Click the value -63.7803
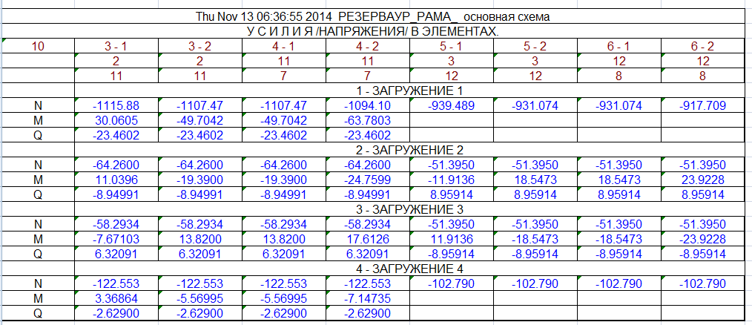Viewport: 752px width, 325px height. [x=367, y=120]
